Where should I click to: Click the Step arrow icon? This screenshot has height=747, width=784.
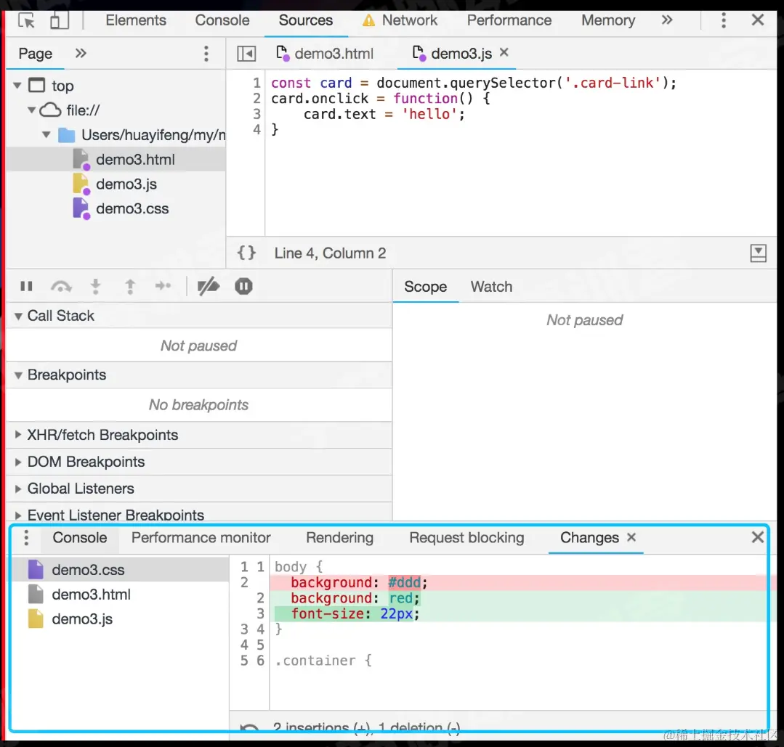(163, 286)
